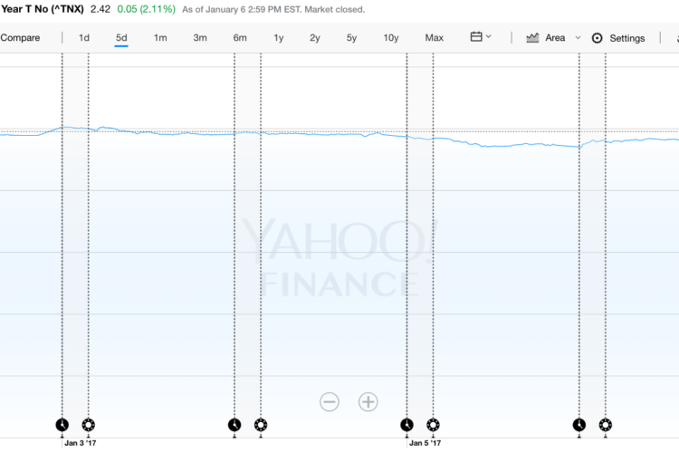
Task: Click the zoom in plus icon
Action: pos(368,402)
